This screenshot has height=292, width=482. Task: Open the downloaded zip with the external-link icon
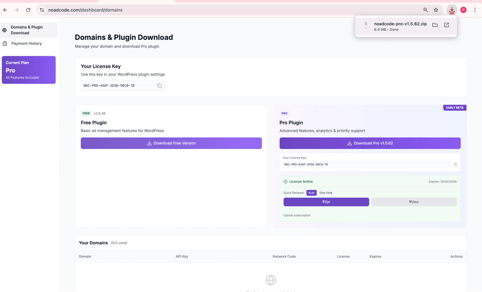(446, 25)
